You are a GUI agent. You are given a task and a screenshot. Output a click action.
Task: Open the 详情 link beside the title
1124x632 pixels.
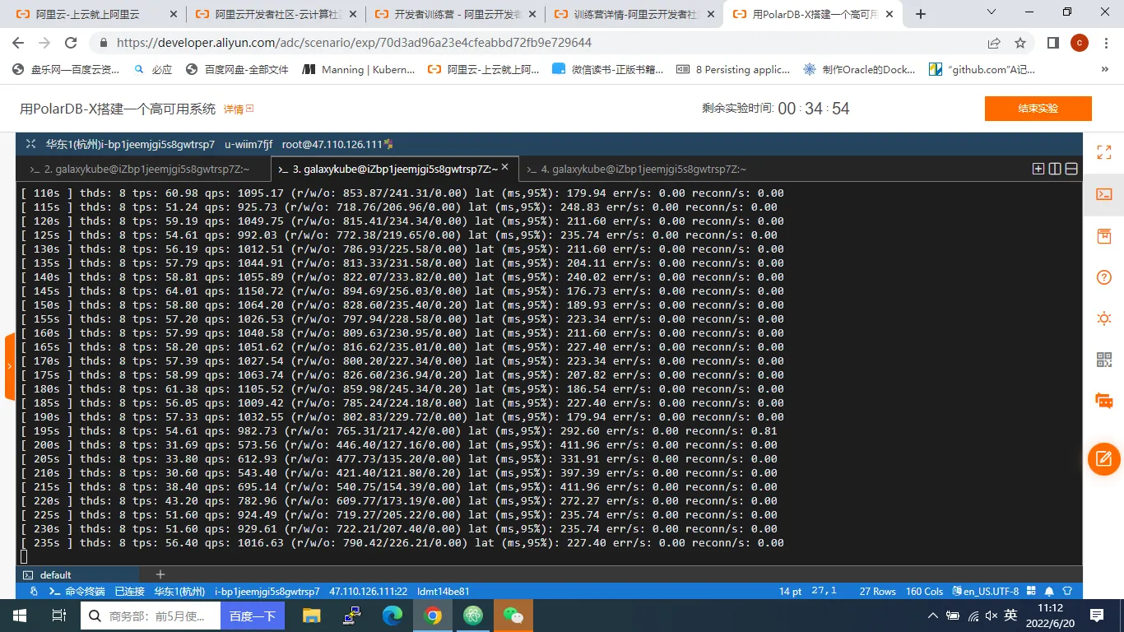pos(239,109)
